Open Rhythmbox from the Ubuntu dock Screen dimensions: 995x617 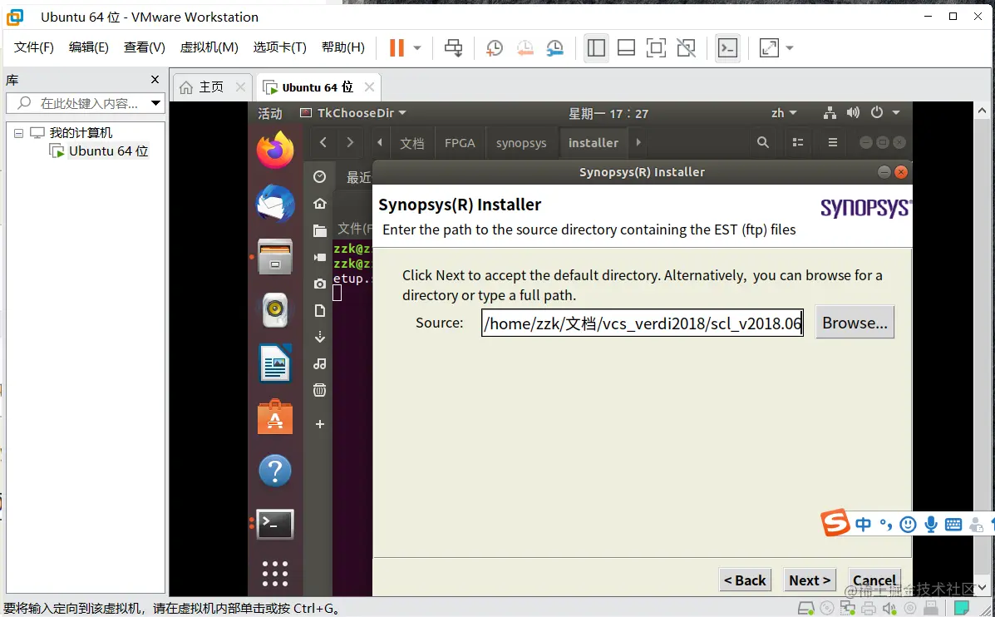point(275,310)
